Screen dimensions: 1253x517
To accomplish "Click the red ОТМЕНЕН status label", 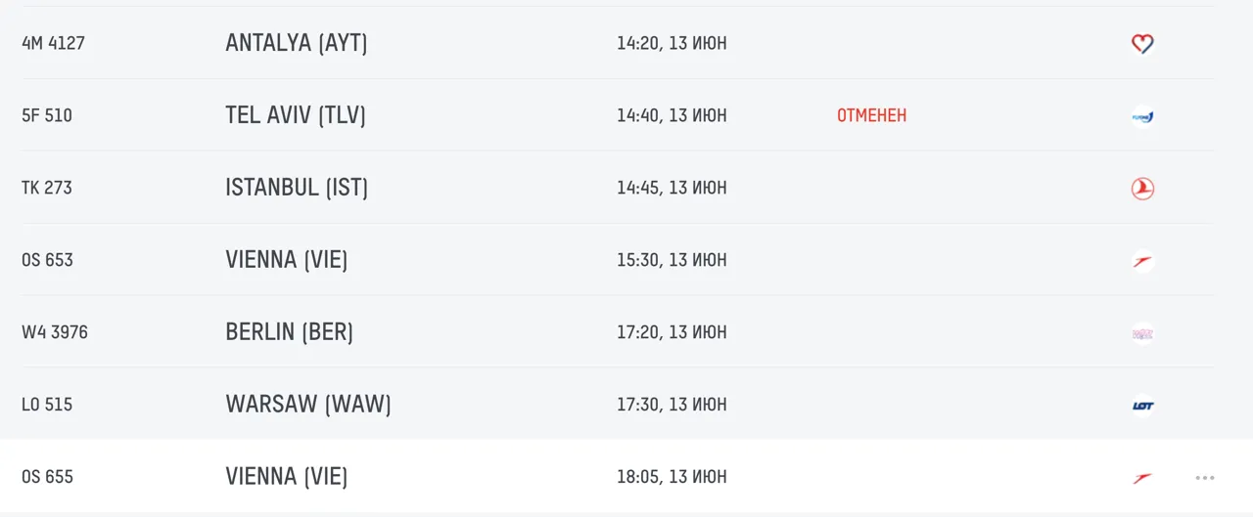I will click(x=871, y=115).
